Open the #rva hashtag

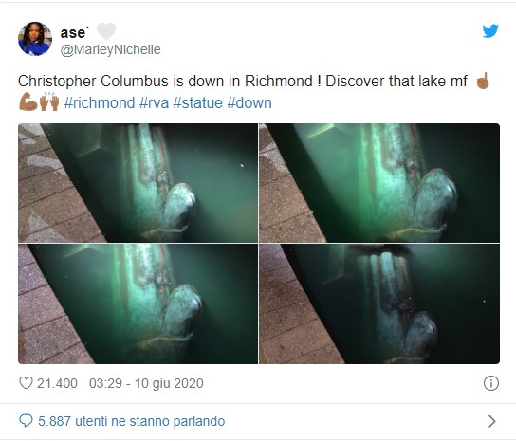coord(154,102)
